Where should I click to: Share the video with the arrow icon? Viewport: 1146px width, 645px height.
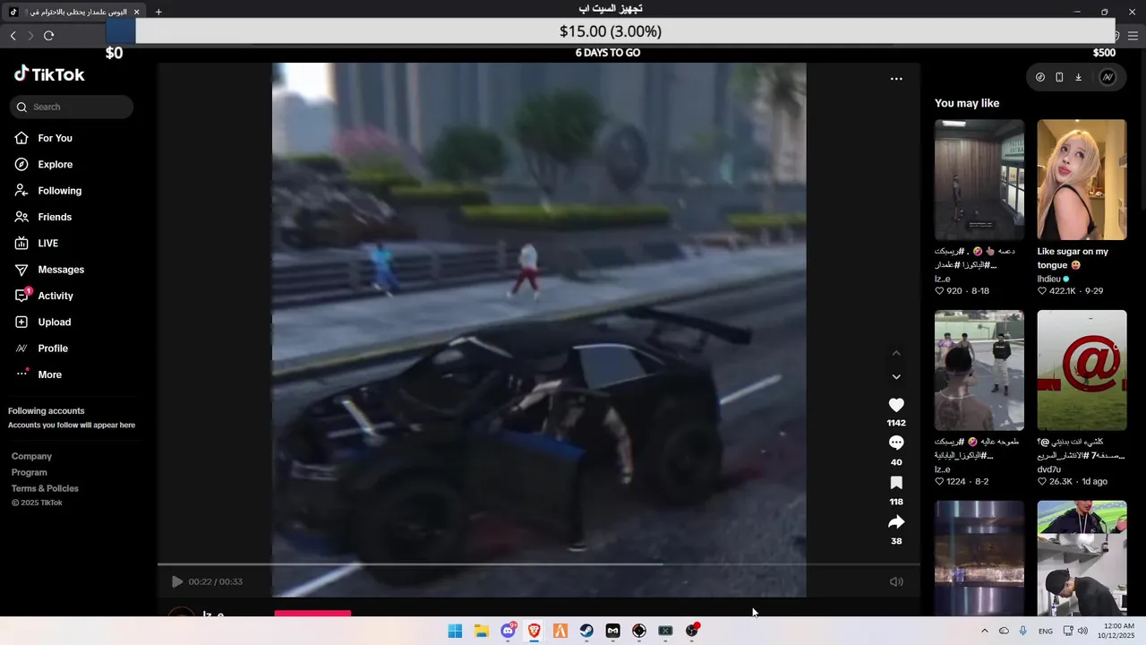[896, 522]
